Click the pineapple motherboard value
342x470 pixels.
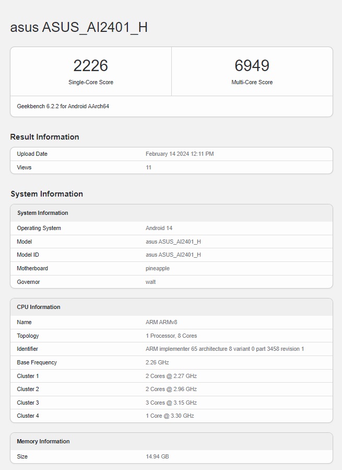[158, 269]
